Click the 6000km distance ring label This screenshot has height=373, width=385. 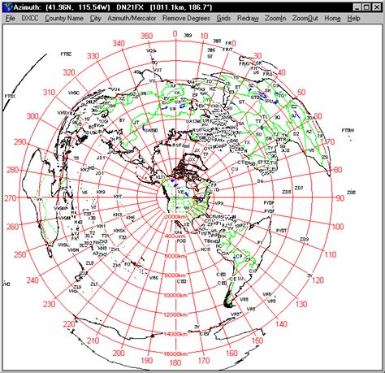point(175,256)
